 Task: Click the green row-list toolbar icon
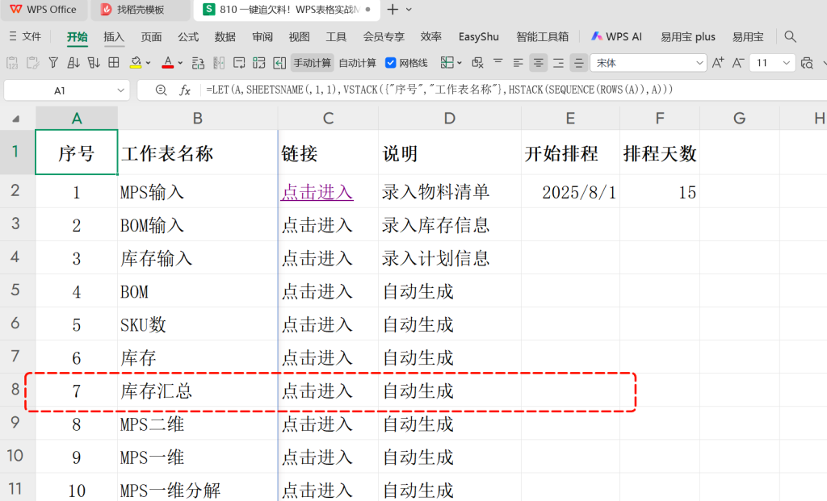(x=199, y=63)
